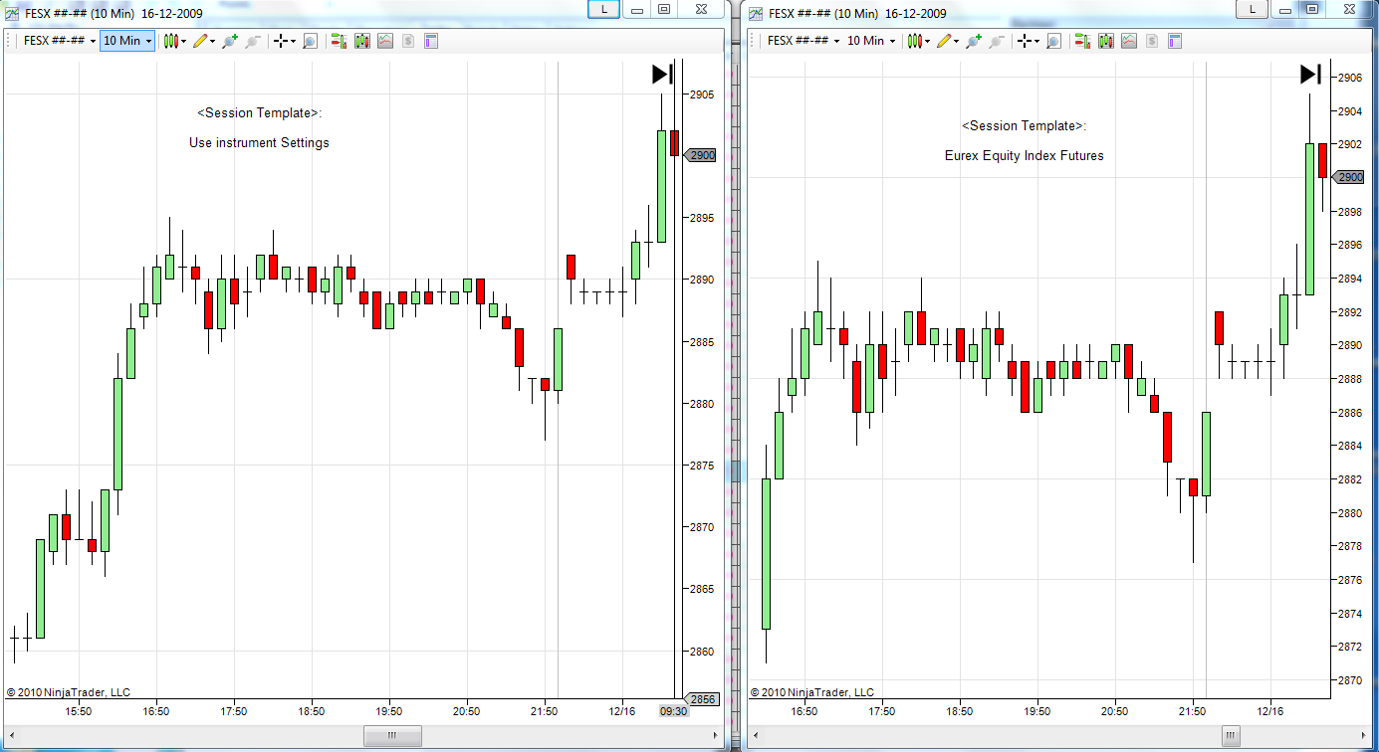Image resolution: width=1379 pixels, height=752 pixels.
Task: Select the pencil drawing tools icon in left chart
Action: point(200,41)
